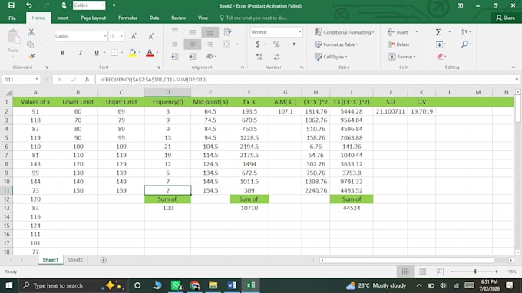Apply cell borders icon

tap(114, 53)
